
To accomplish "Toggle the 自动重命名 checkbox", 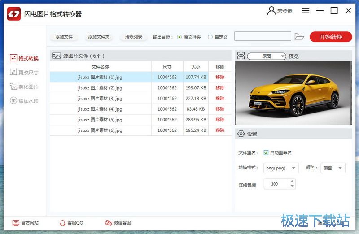I will [266, 152].
